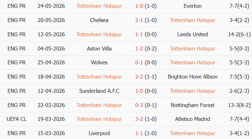
Task: Click the 14-2(6-1) corner stats
Action: point(239,34)
